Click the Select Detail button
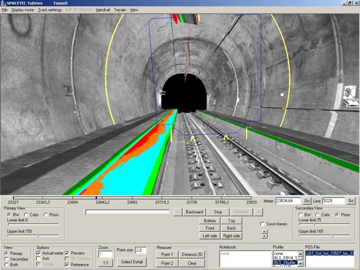 [132, 262]
